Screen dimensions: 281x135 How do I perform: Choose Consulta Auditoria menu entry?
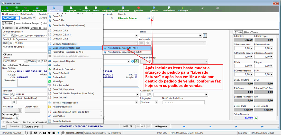coord(75,121)
